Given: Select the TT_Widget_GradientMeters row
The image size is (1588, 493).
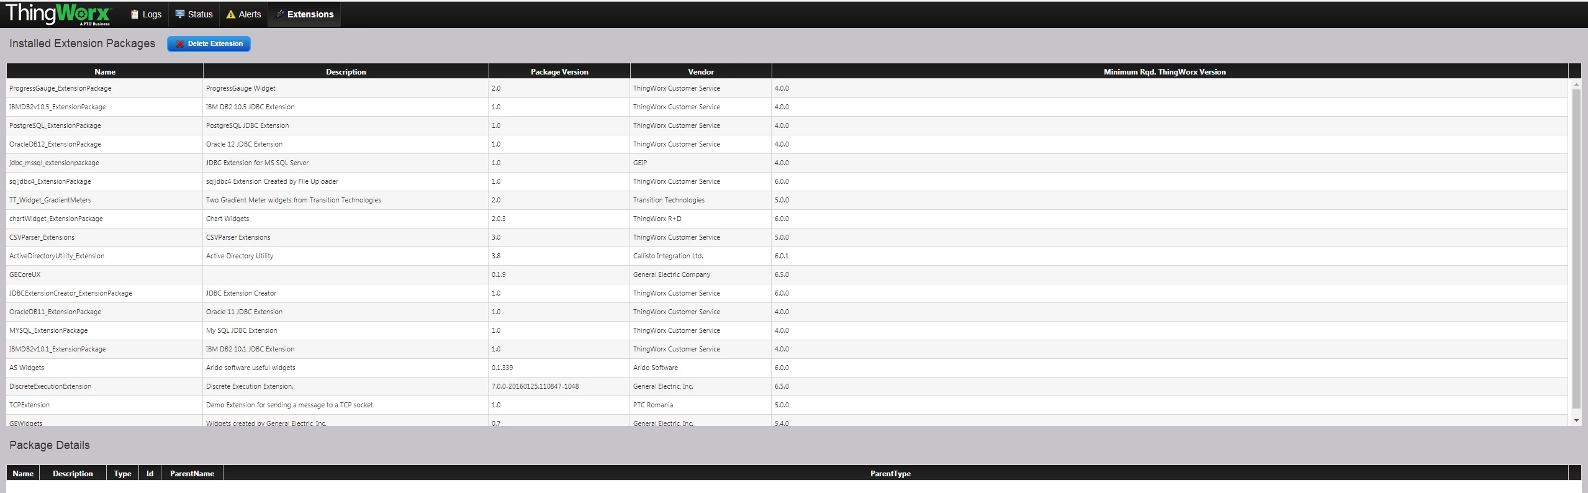Looking at the screenshot, I should pos(787,200).
